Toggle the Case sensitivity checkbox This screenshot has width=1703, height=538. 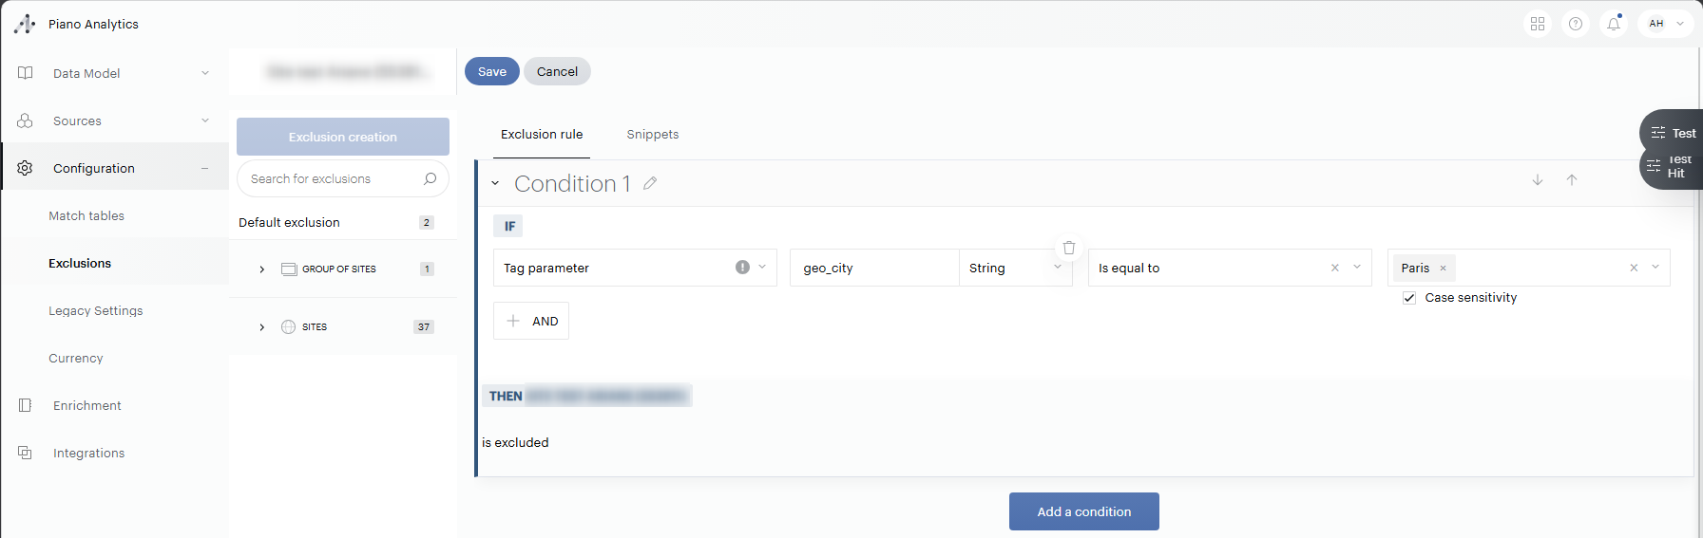coord(1409,298)
